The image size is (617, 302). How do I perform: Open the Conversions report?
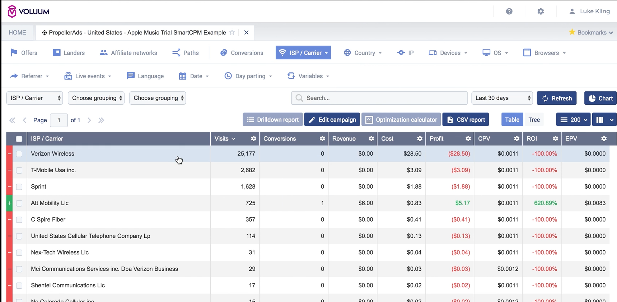(242, 53)
